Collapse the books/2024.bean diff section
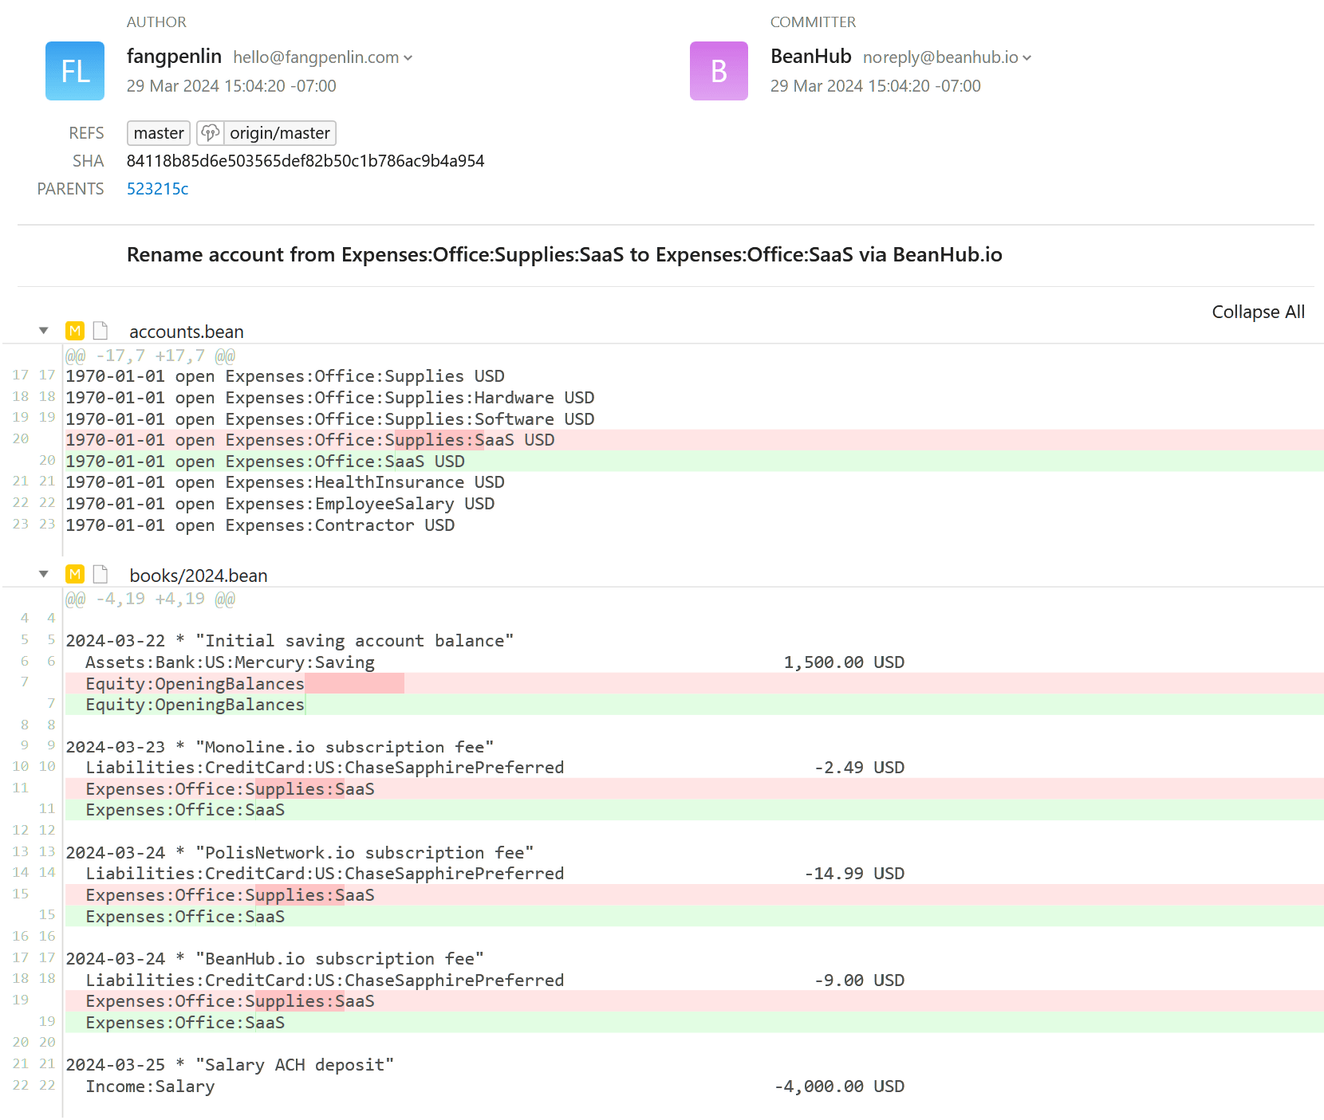1324x1120 pixels. 44,574
